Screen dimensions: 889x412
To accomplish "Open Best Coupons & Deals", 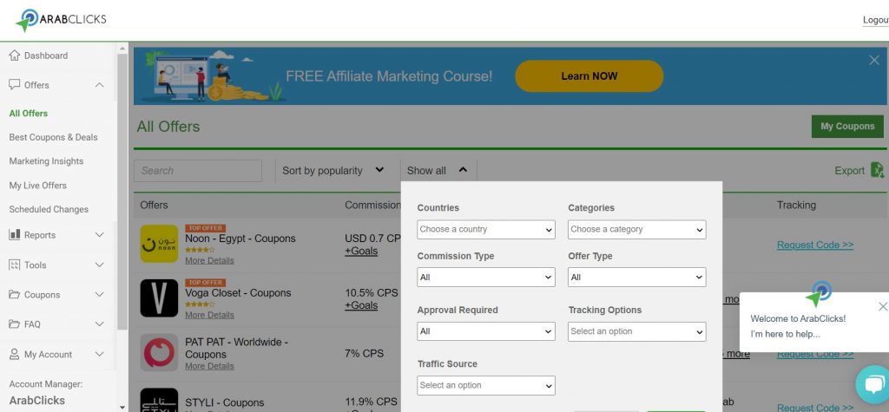I will coord(53,137).
